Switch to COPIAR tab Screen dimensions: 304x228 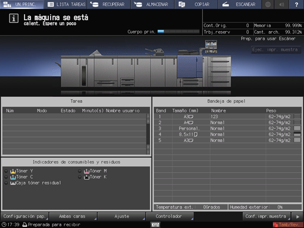click(x=196, y=4)
